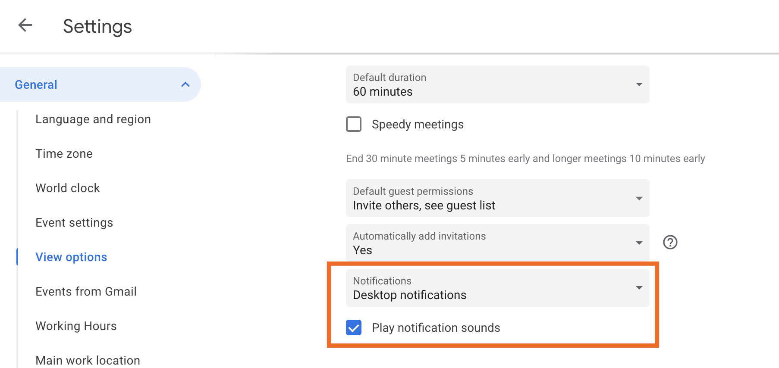The width and height of the screenshot is (779, 368).
Task: Go to Language and region settings
Action: pyautogui.click(x=93, y=119)
